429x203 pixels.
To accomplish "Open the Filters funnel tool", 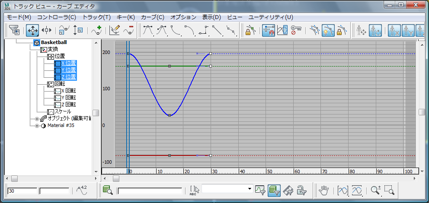I will pyautogui.click(x=14, y=30).
